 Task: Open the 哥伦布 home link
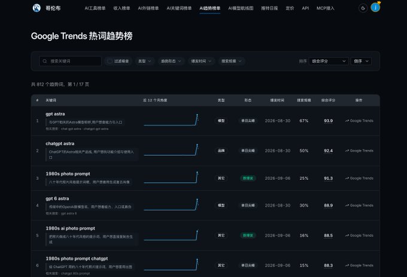[53, 8]
